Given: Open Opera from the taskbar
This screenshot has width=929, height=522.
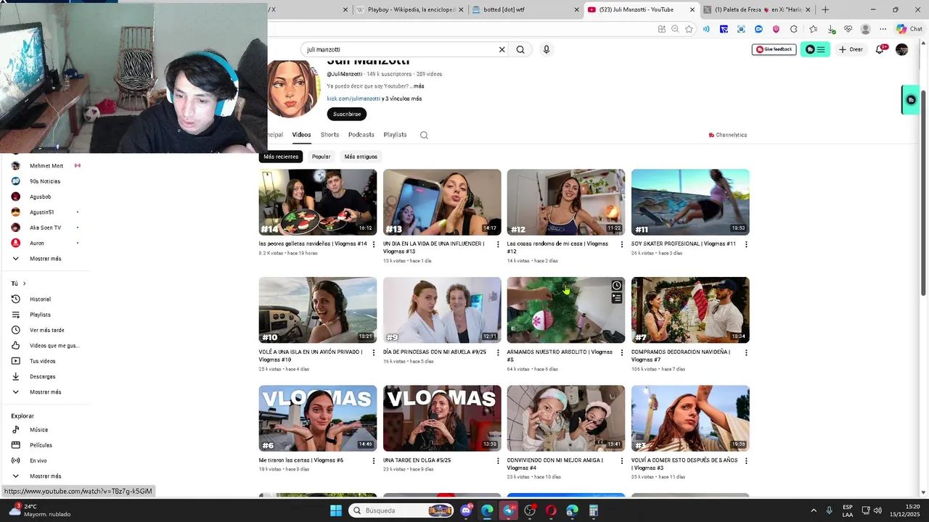Looking at the screenshot, I should click(551, 510).
